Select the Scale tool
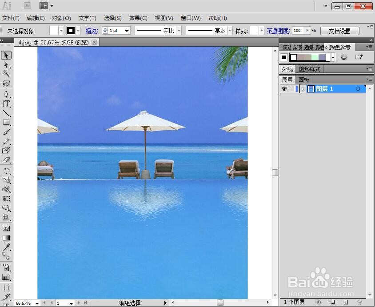 6,180
